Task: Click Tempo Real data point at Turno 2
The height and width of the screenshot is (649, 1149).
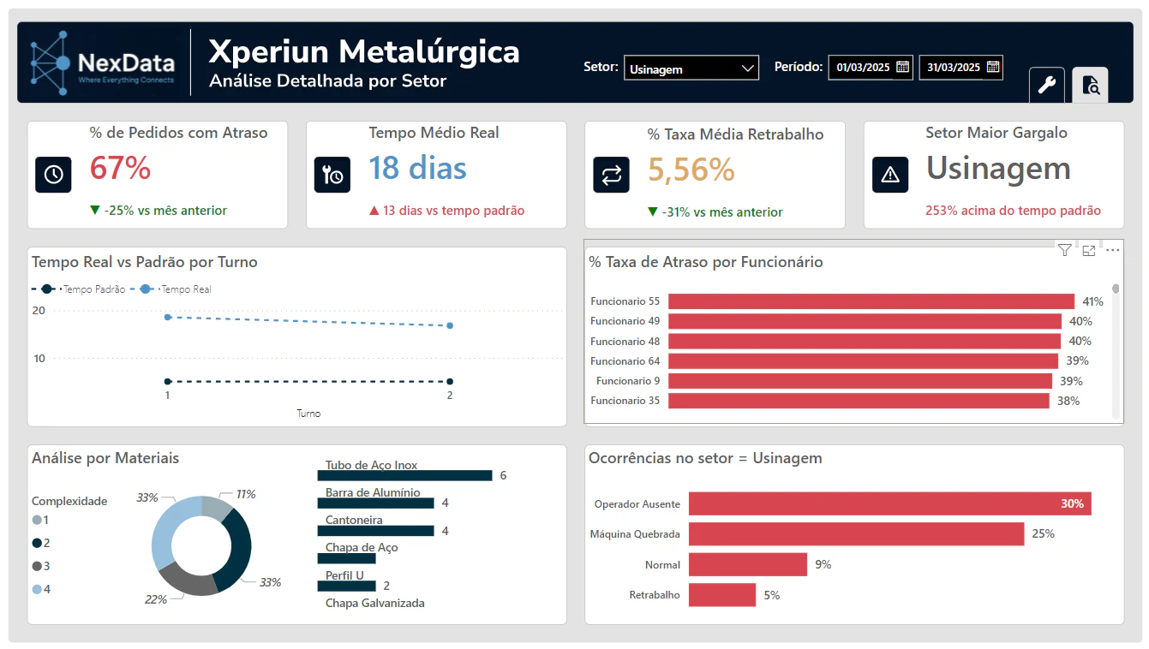Action: tap(450, 325)
